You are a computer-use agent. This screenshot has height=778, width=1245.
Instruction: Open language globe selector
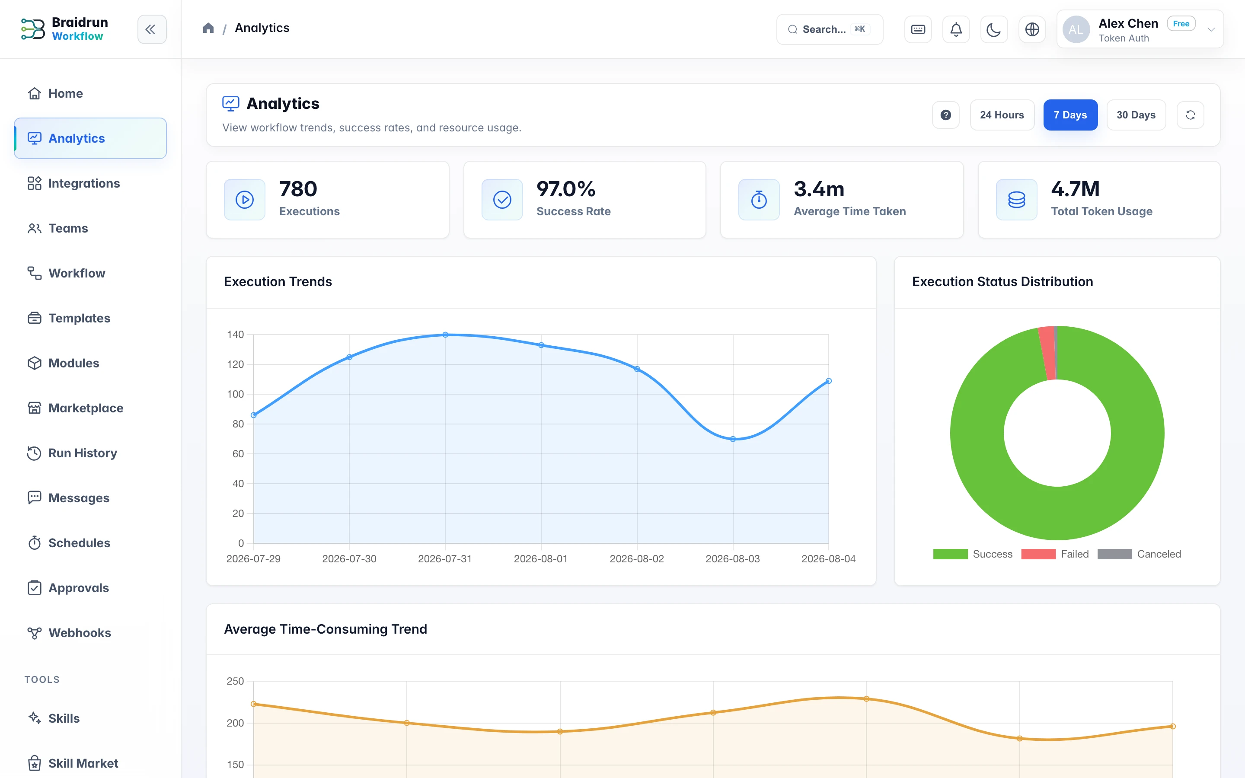[1032, 29]
